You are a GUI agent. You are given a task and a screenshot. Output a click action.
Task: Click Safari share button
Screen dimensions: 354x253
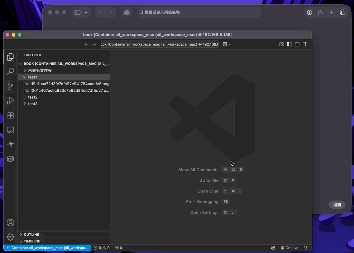[x=320, y=12]
